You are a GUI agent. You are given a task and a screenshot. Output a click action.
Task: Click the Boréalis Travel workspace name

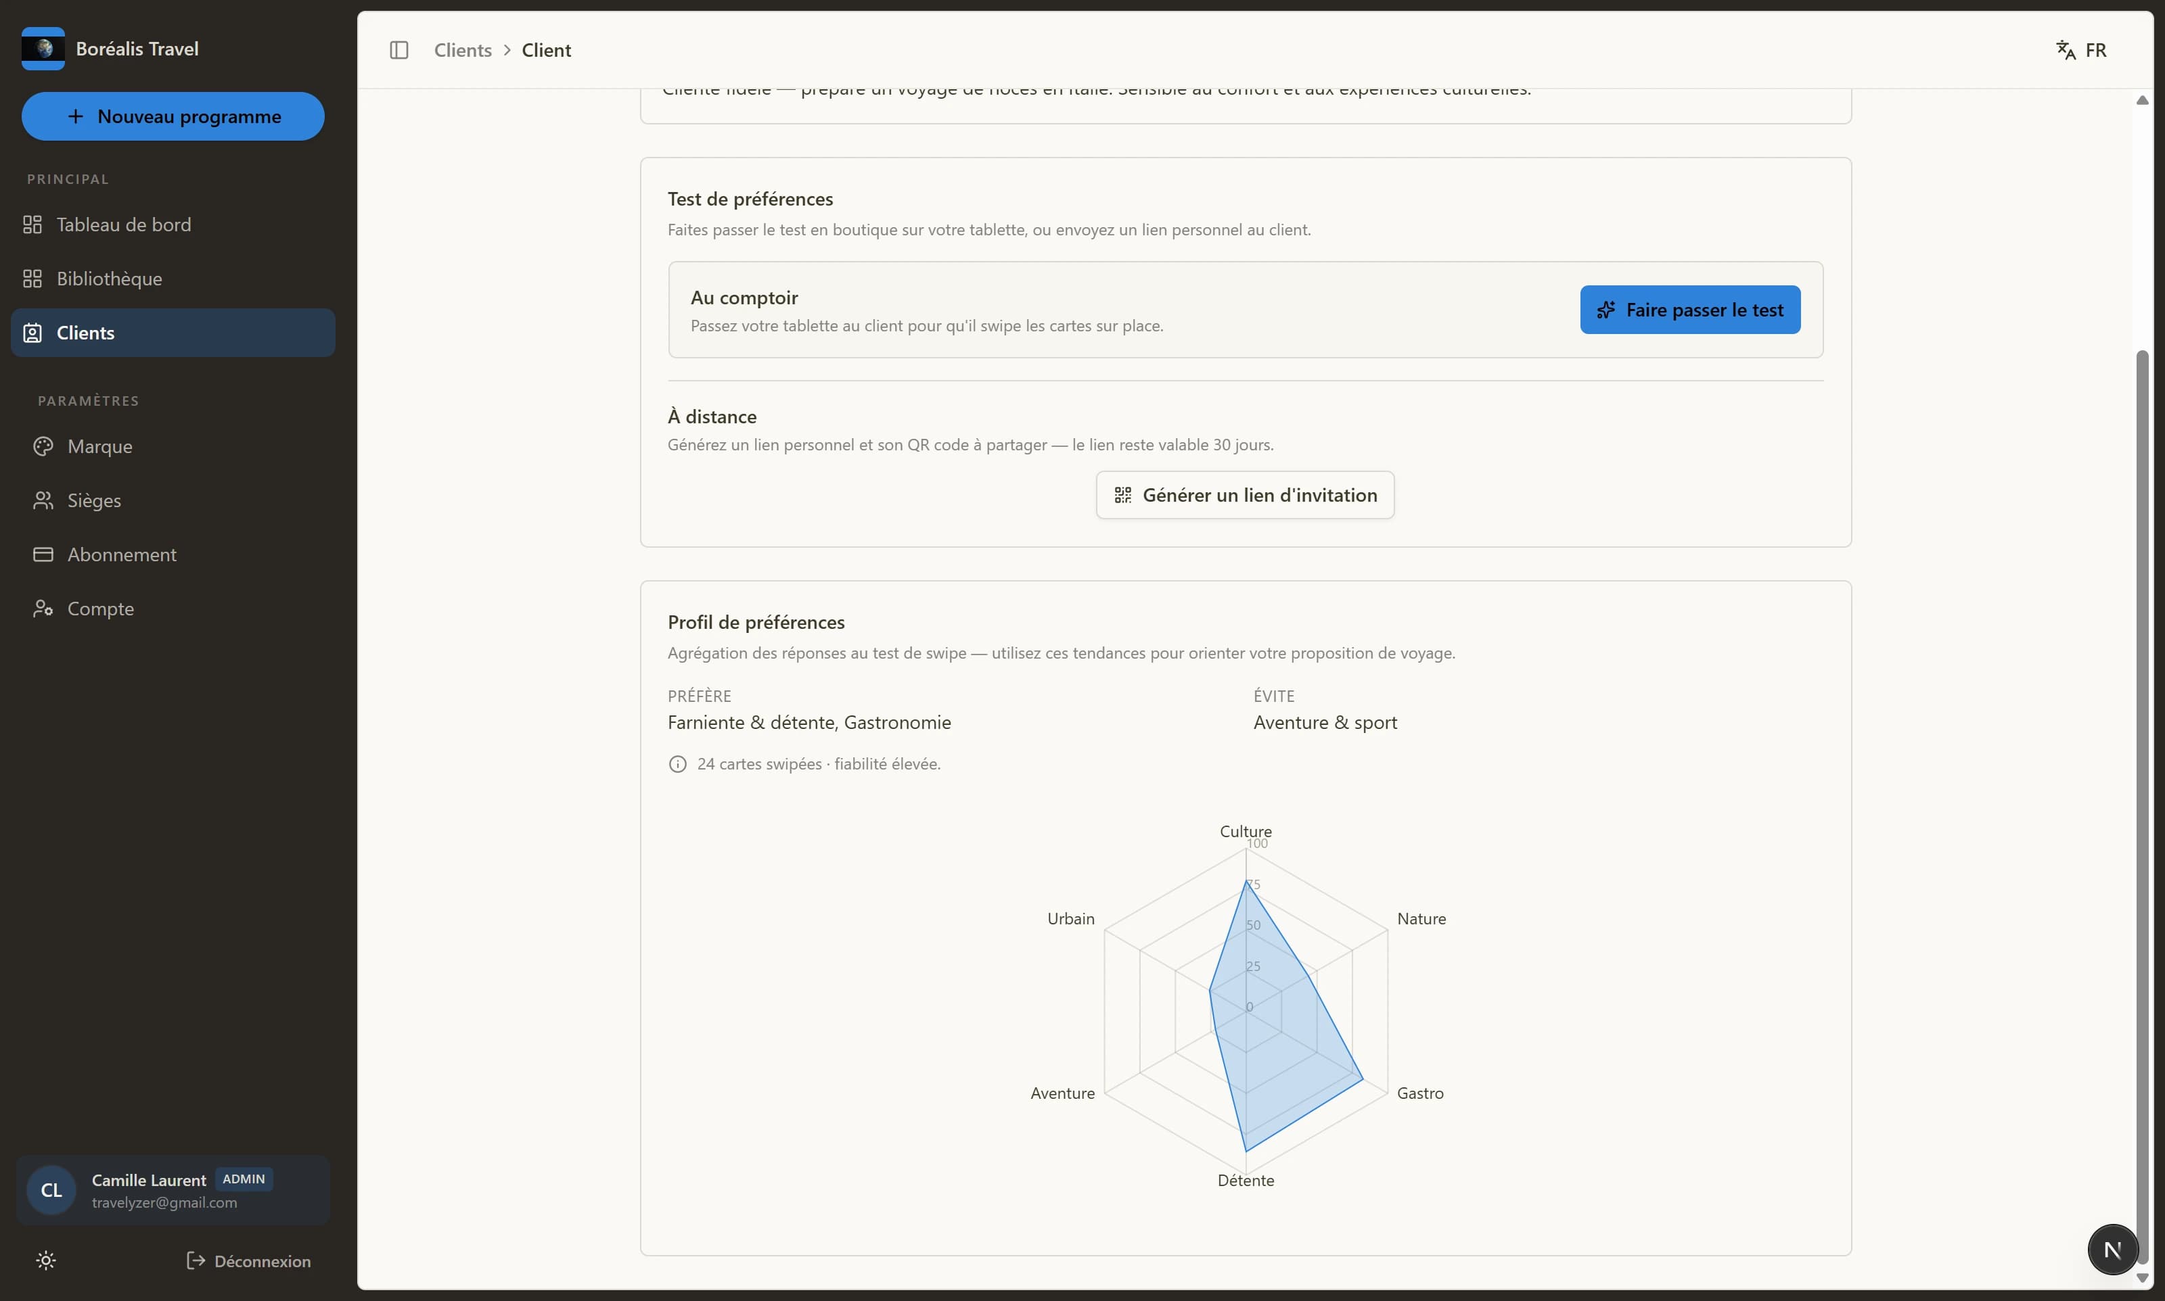137,49
